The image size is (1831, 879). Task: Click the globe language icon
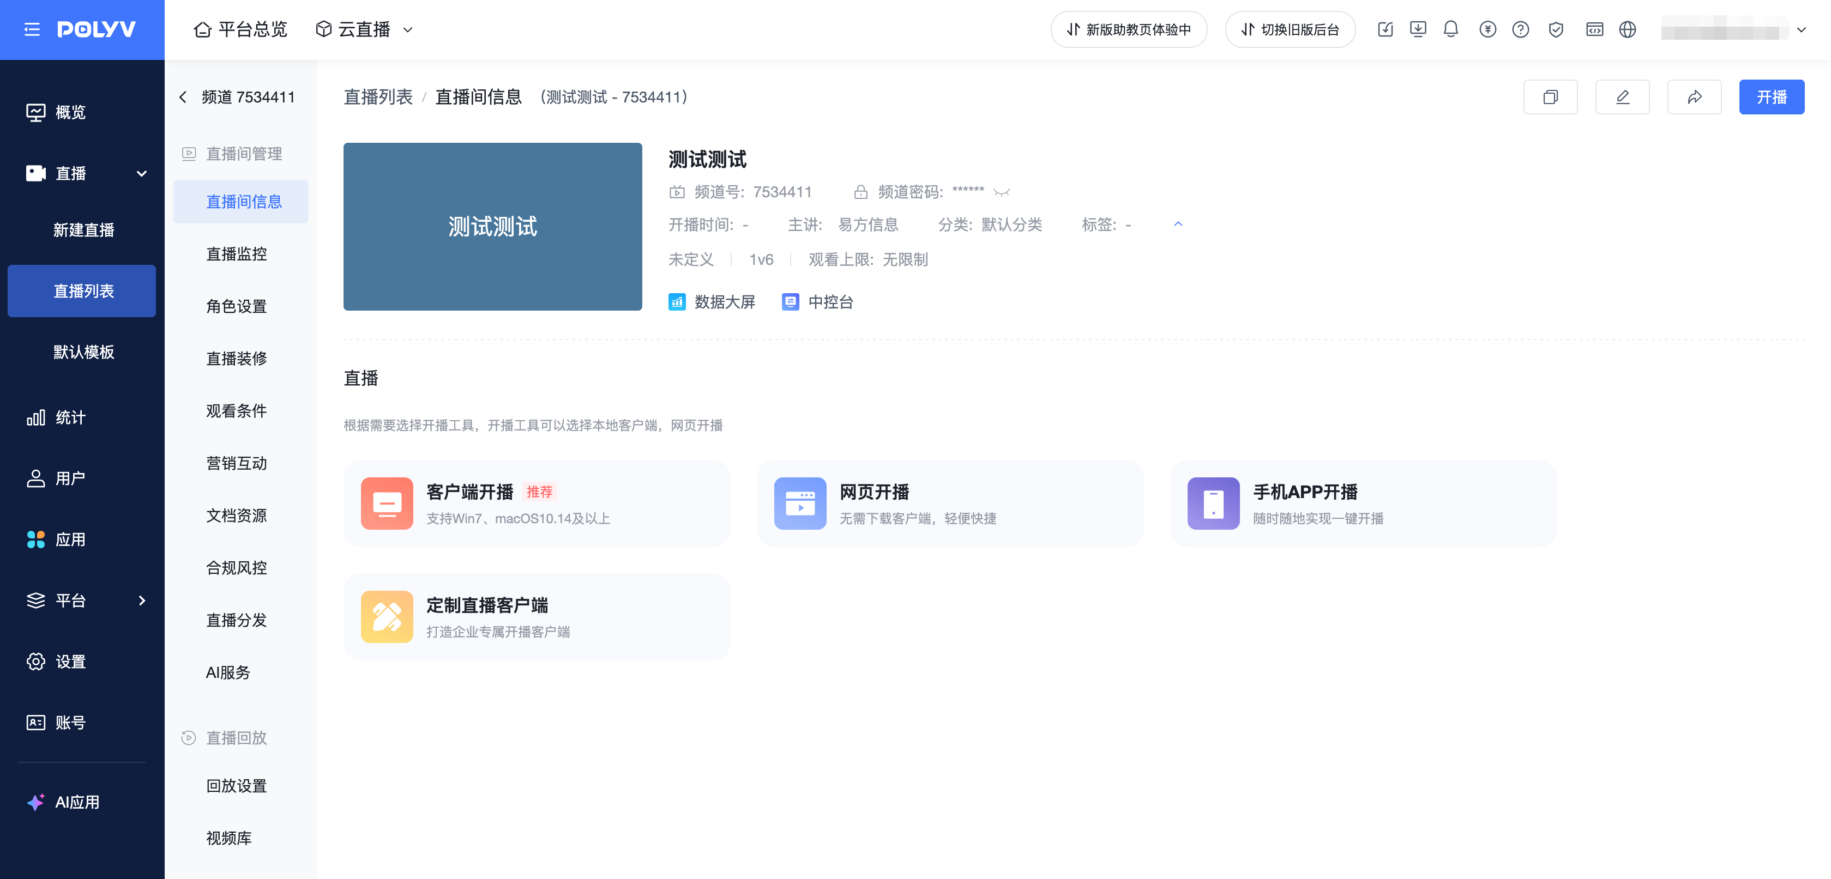(1628, 29)
